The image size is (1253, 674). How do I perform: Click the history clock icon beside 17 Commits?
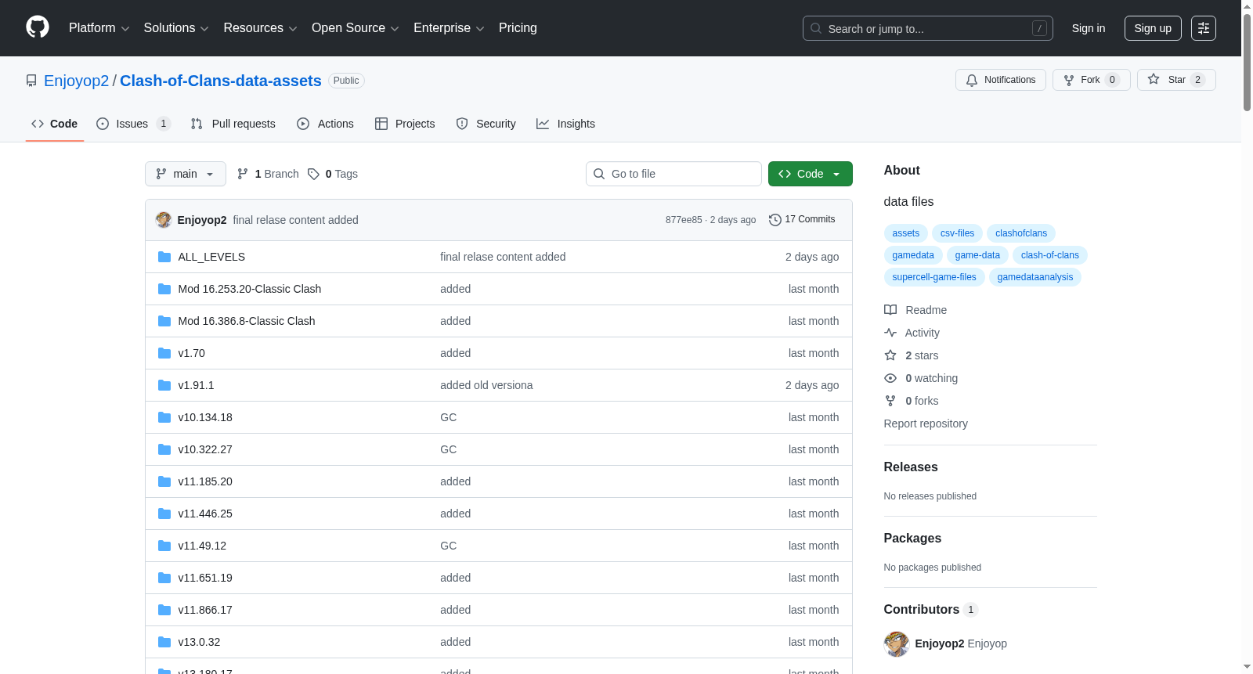tap(775, 220)
